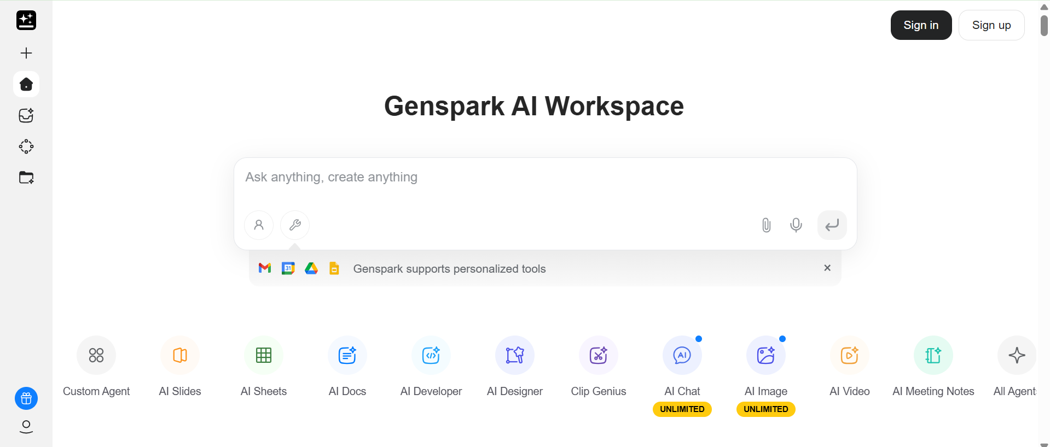Viewport: 1050px width, 447px height.
Task: Click the UNLIMITED badge under AI Image
Action: click(x=766, y=409)
